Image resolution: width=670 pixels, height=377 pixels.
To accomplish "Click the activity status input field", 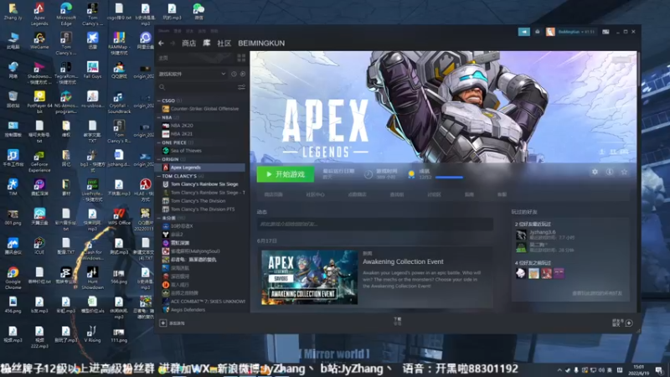I will [x=374, y=224].
